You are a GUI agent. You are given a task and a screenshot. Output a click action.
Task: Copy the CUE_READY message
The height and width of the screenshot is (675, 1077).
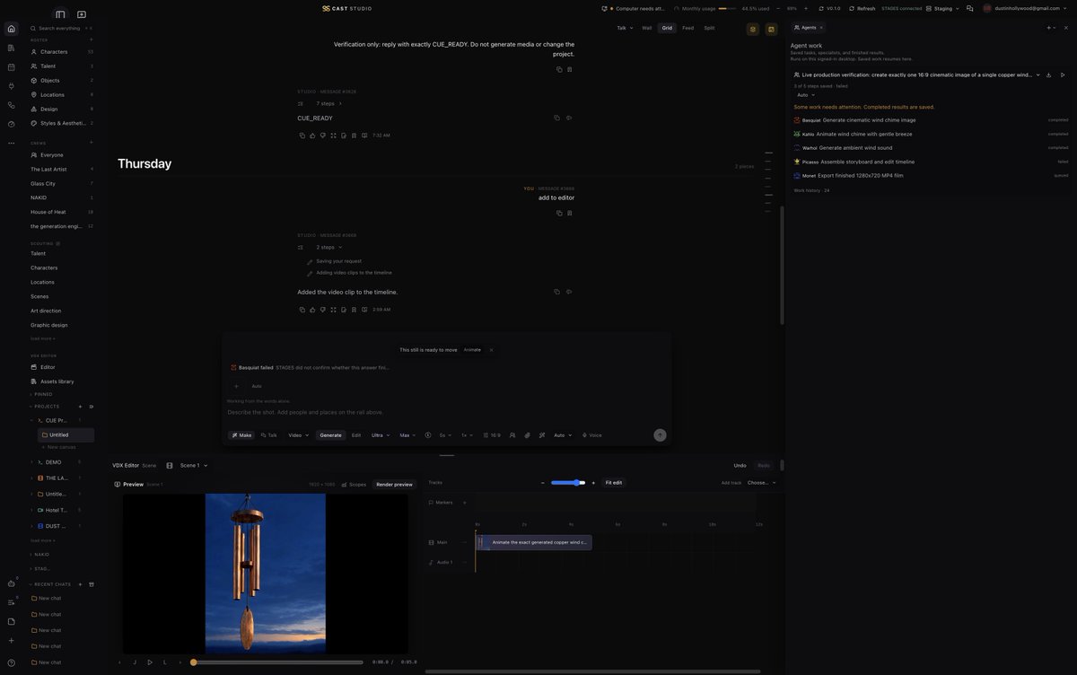pos(556,118)
